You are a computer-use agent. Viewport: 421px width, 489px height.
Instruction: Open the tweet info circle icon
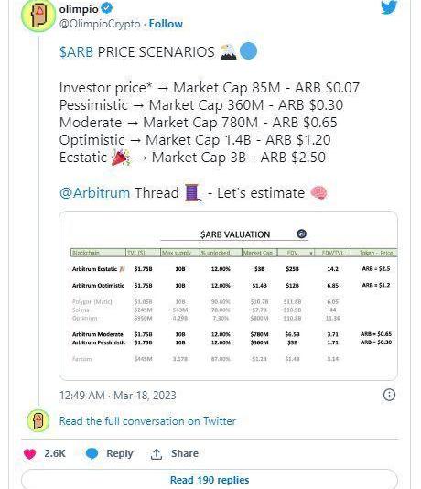[x=389, y=395]
